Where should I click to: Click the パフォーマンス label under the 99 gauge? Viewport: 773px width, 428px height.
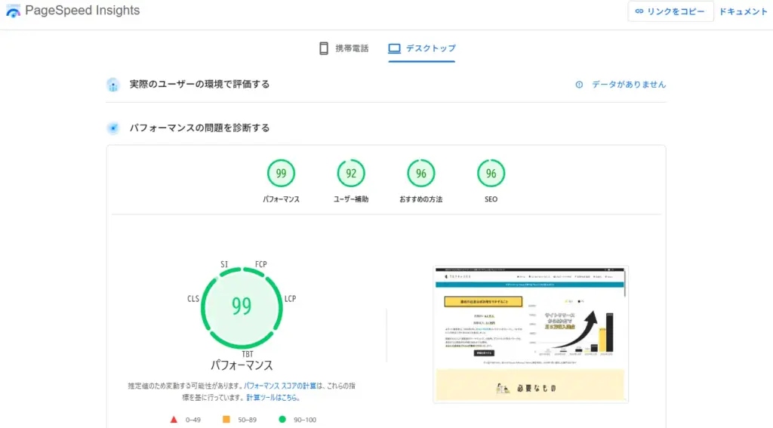281,199
